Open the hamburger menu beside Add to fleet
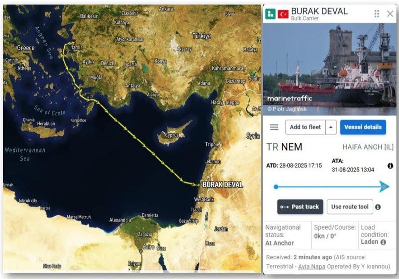Viewport: 399px width, 279px height. click(274, 127)
